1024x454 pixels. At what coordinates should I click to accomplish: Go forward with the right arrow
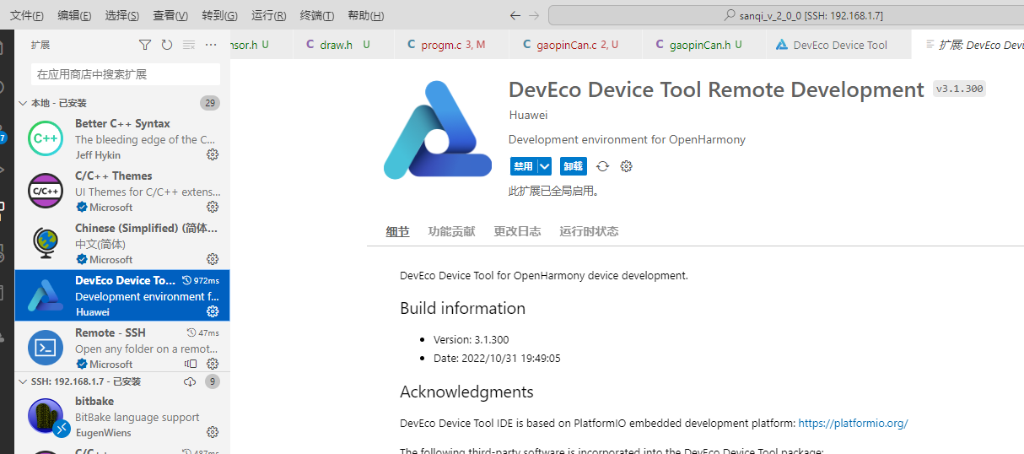click(534, 15)
